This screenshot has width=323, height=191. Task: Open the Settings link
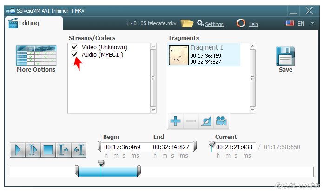coord(214,24)
